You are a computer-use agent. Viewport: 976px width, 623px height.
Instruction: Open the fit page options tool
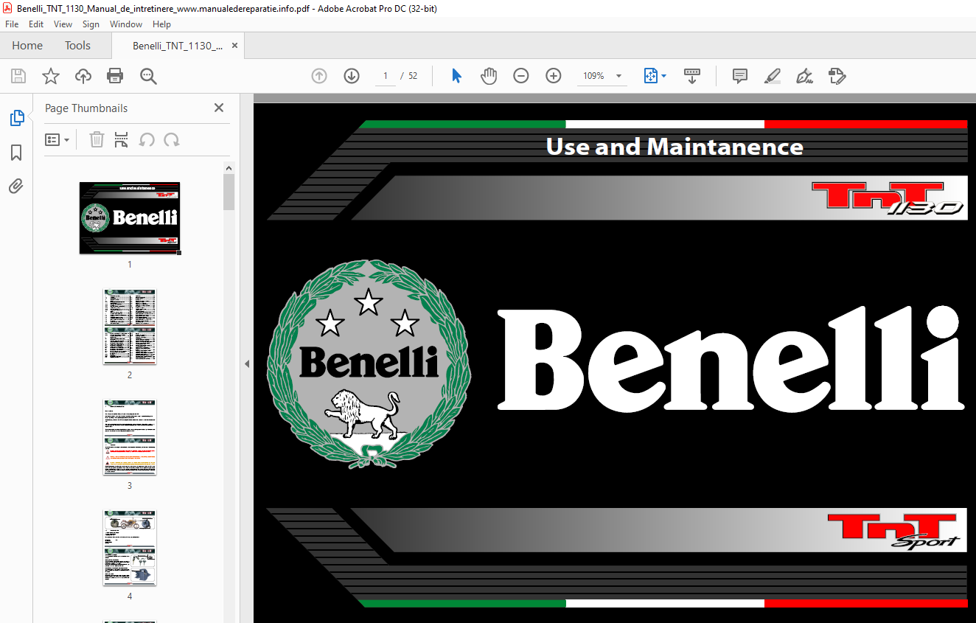point(655,76)
